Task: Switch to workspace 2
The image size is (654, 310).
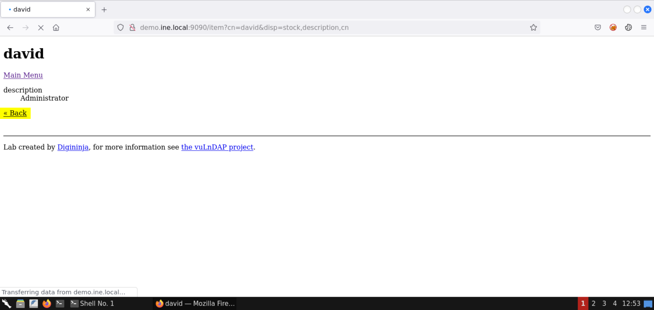Action: pyautogui.click(x=594, y=304)
